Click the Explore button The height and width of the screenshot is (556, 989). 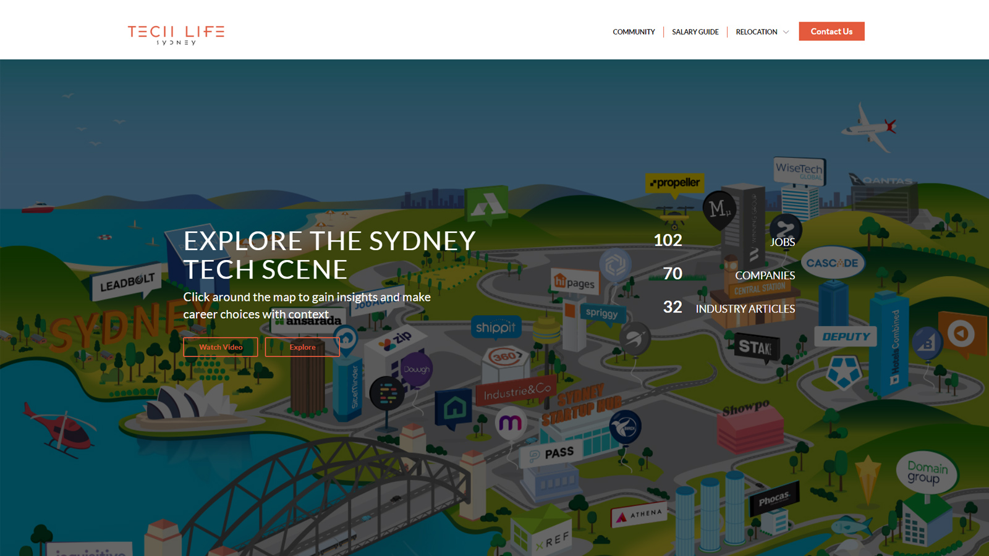pyautogui.click(x=302, y=347)
